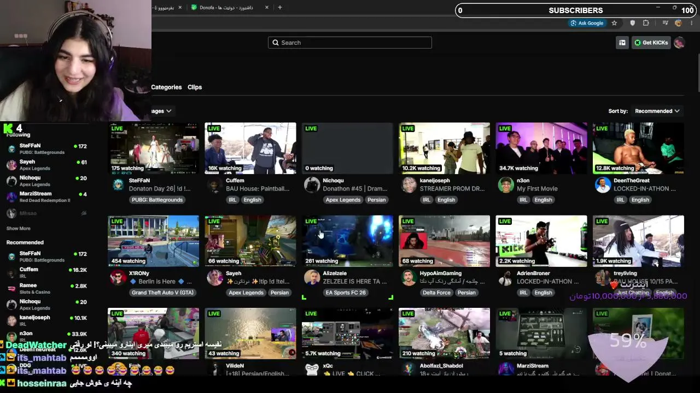Open Mhsao offline channel in Following
This screenshot has height=393, width=700.
(x=47, y=213)
